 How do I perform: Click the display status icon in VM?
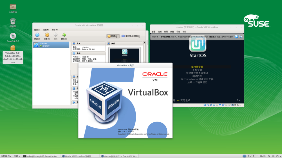point(220,105)
